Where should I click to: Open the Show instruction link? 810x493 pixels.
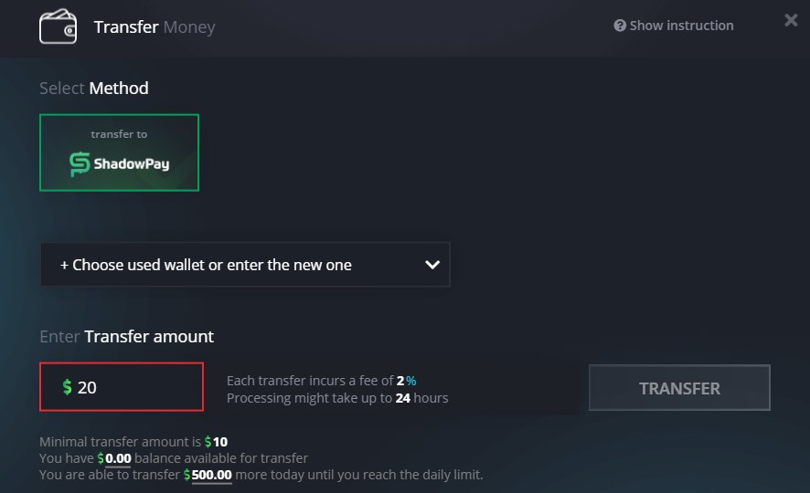681,26
